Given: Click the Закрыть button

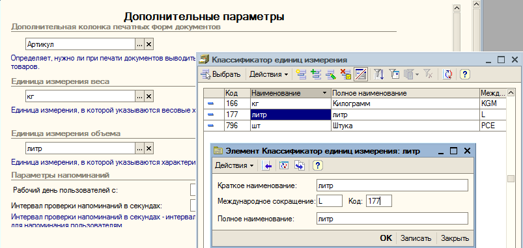Looking at the screenshot, I should (x=455, y=238).
